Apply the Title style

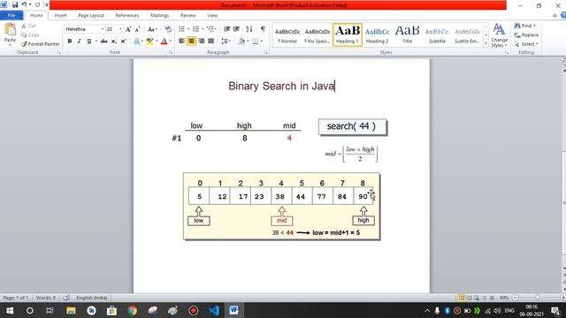pyautogui.click(x=407, y=35)
